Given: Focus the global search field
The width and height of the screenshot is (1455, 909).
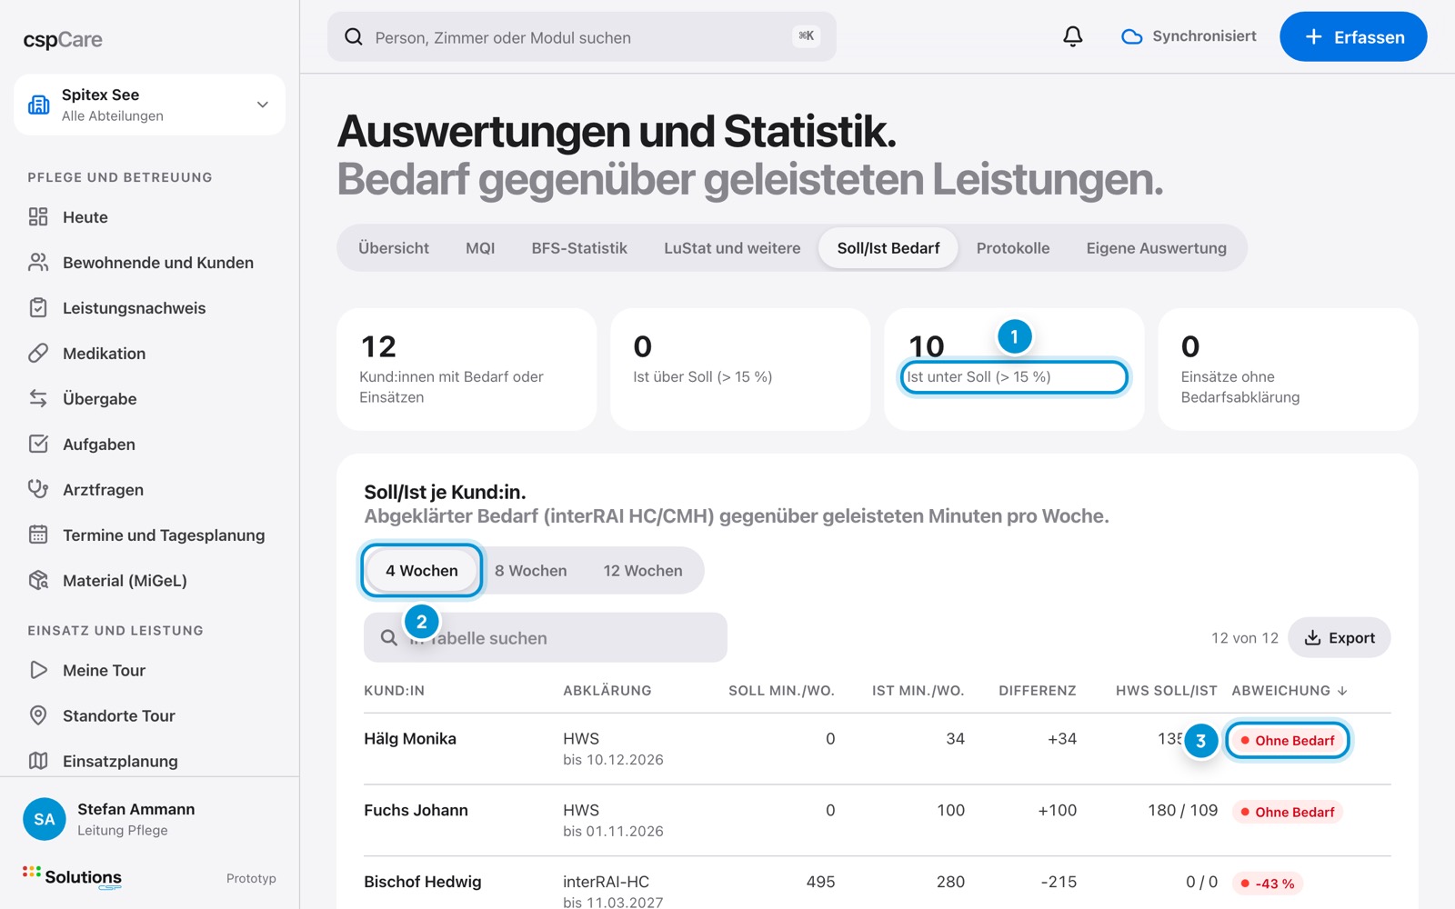Looking at the screenshot, I should [582, 36].
